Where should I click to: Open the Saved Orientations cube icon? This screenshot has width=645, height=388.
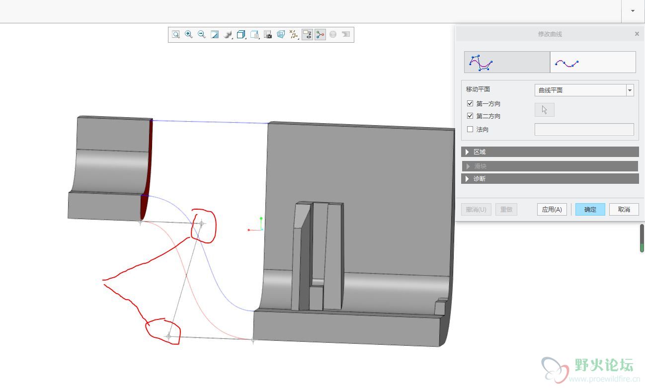(241, 34)
